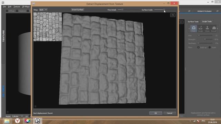The image size is (221, 124).
Task: Select the Pull sculpt tool icon
Action: tap(194, 29)
